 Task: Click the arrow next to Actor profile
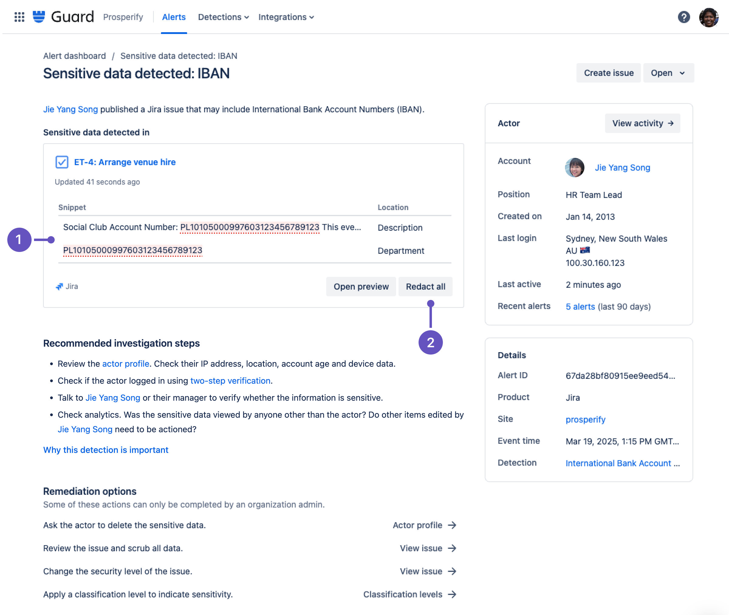tap(452, 525)
